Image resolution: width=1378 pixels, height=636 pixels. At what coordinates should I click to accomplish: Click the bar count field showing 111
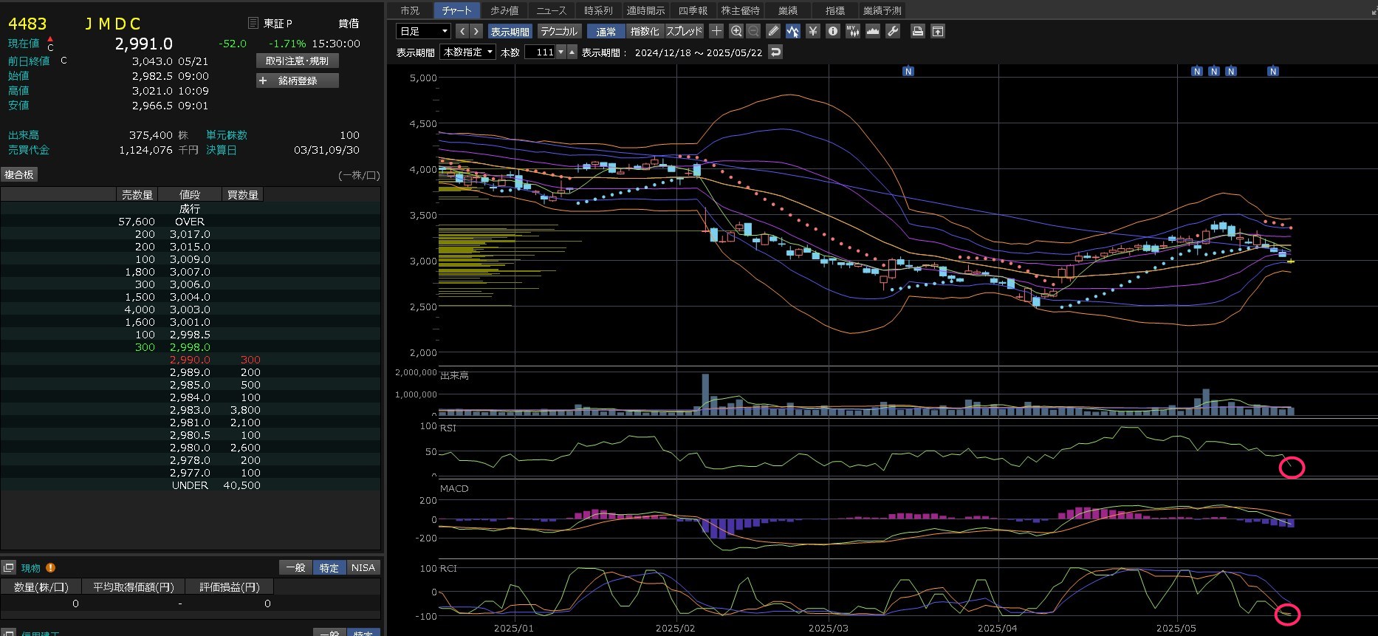coord(540,52)
